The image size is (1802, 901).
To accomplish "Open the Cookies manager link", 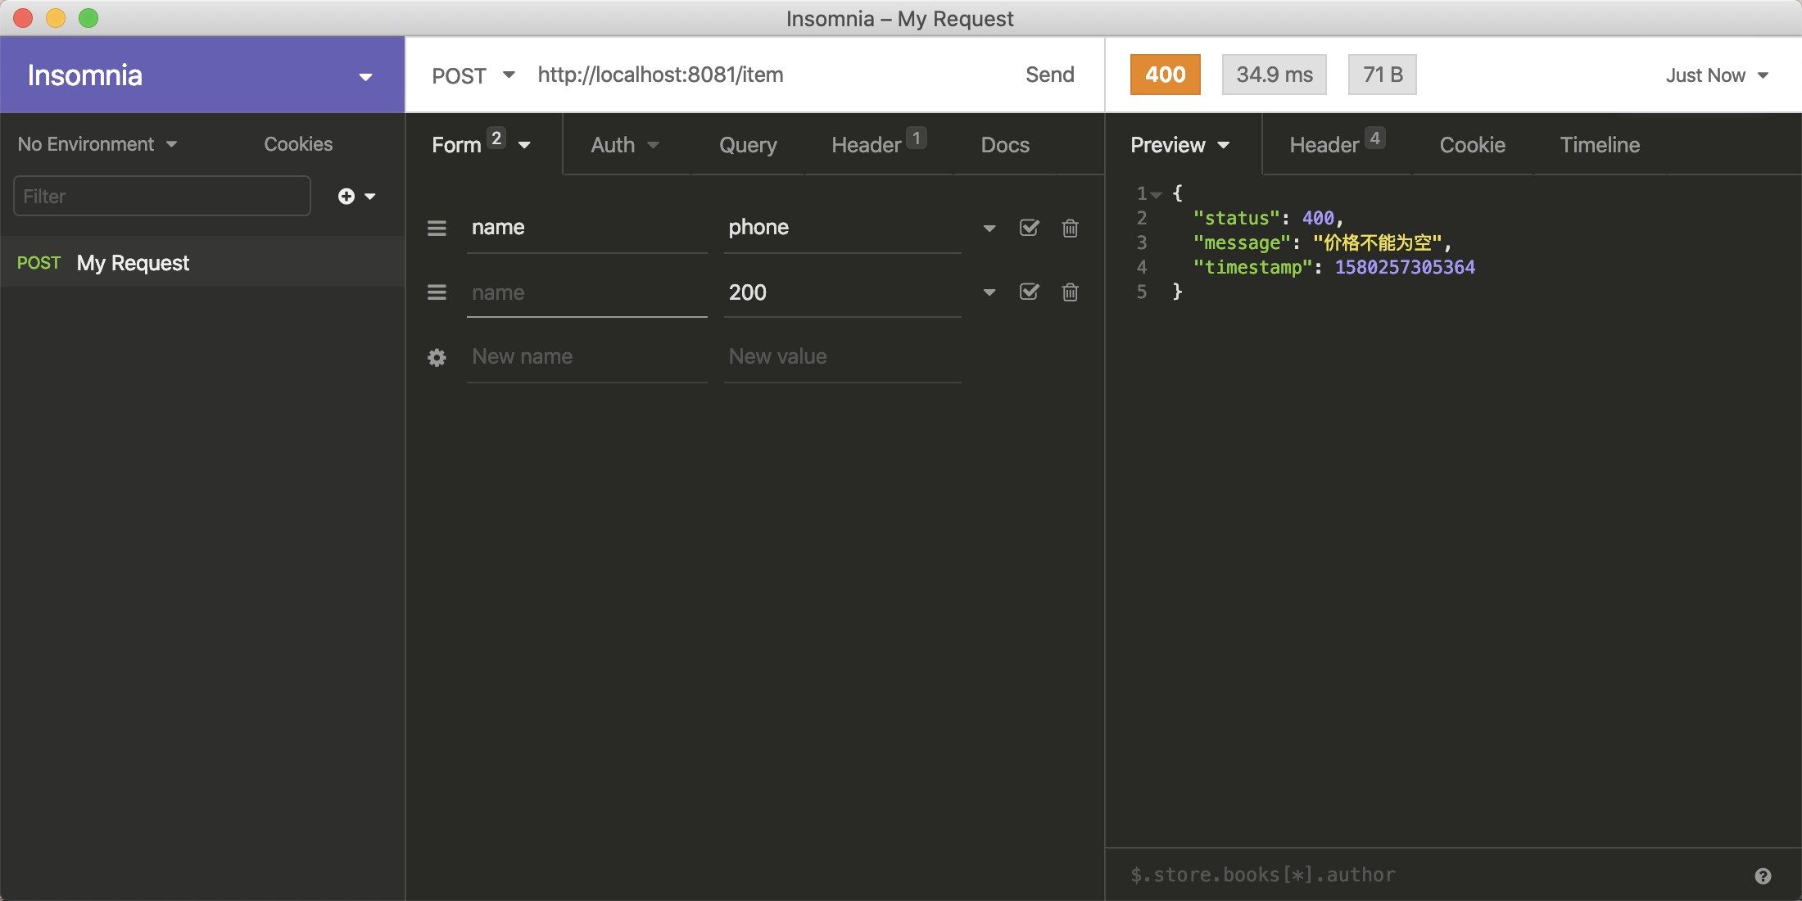I will (298, 144).
